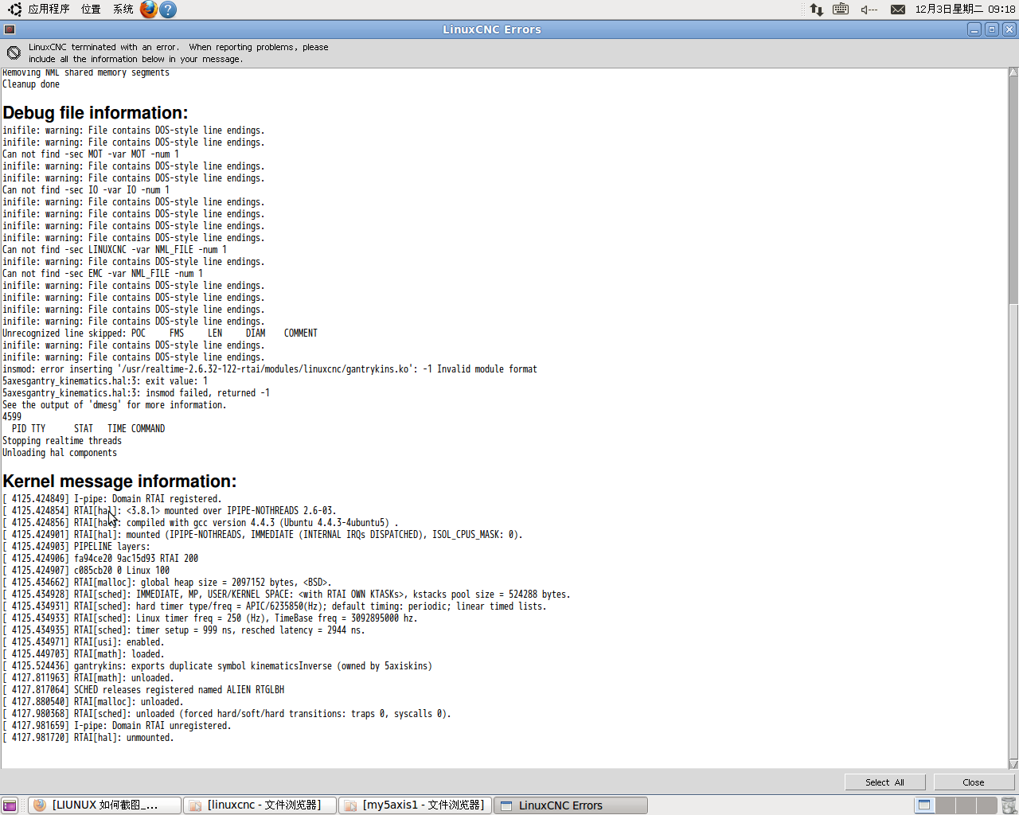
Task: Open the volume control speaker icon
Action: click(869, 10)
